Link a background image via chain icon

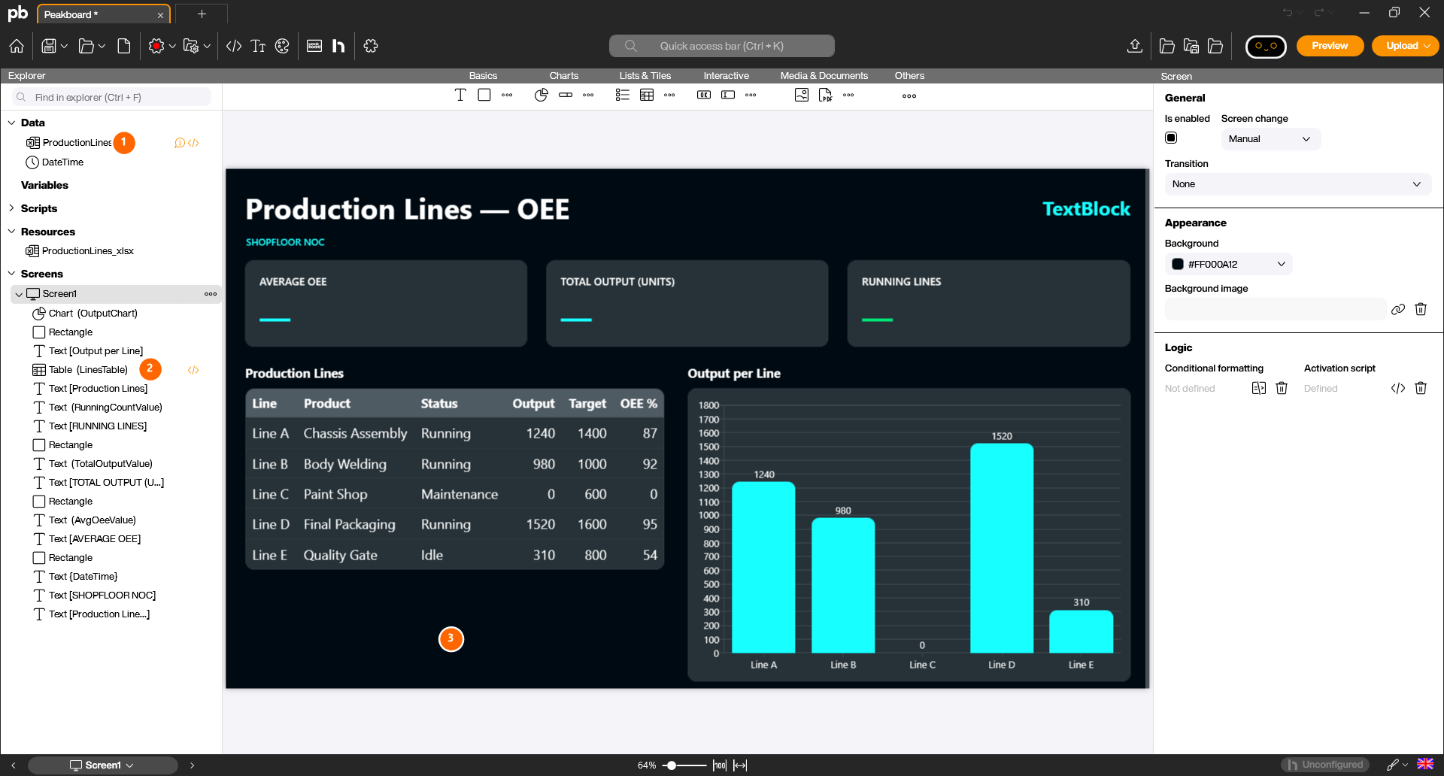1398,309
